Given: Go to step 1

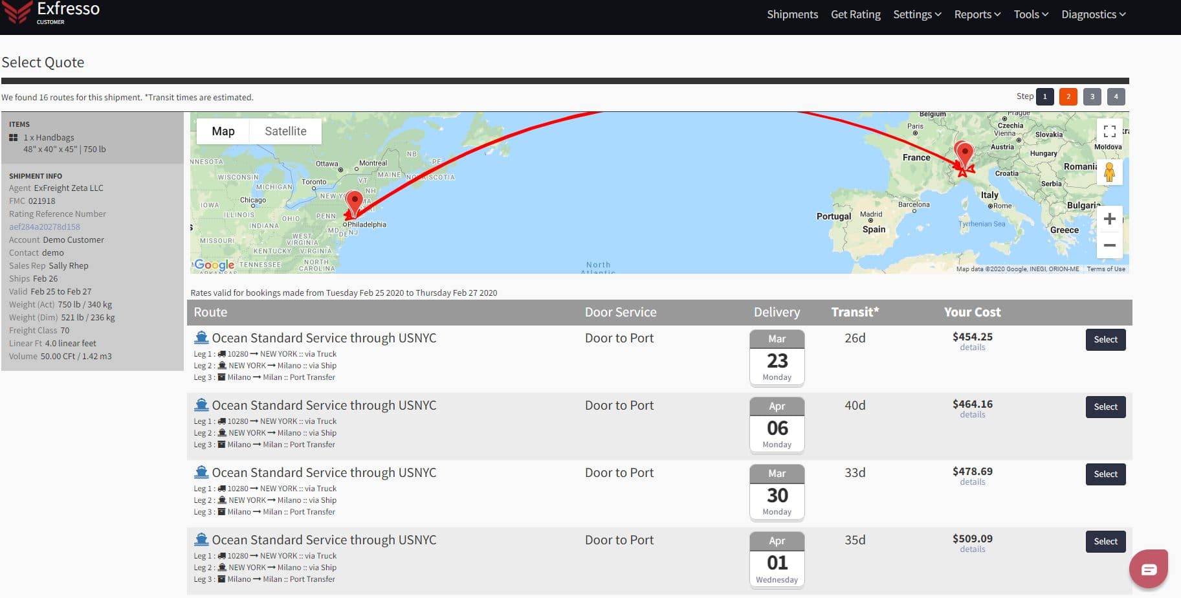Looking at the screenshot, I should click(1045, 96).
